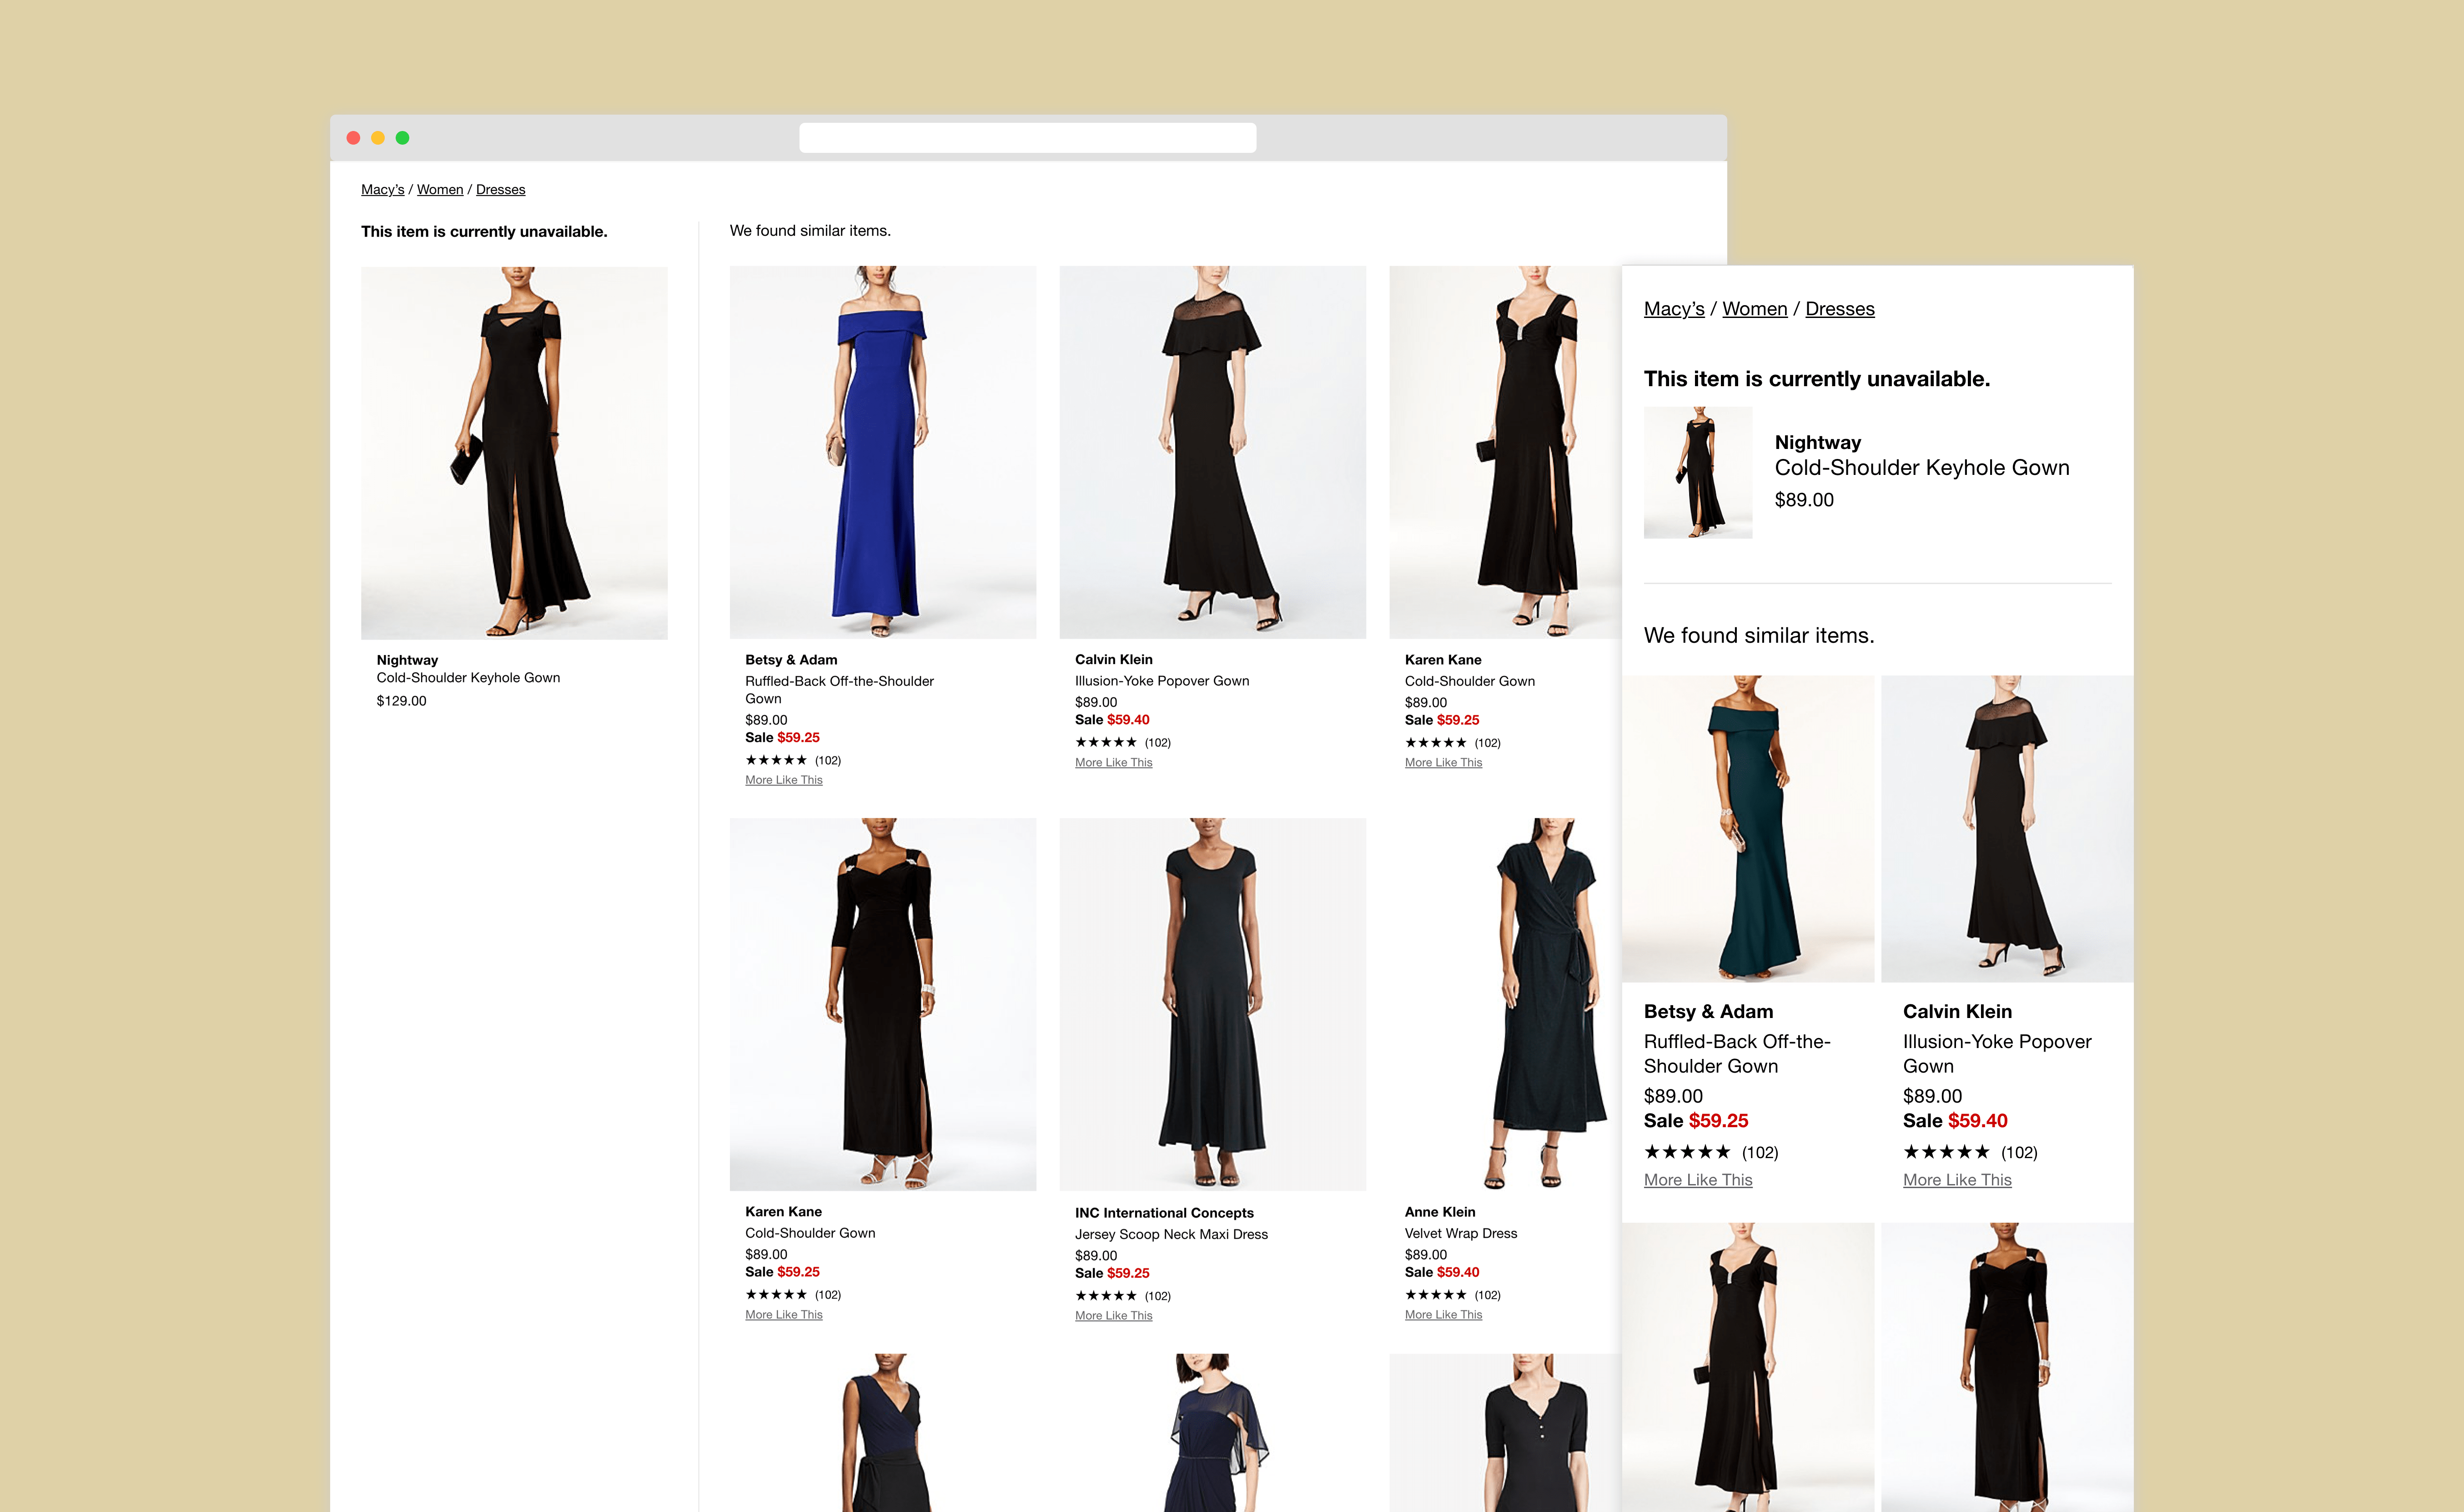Open Dresses breadcrumb in mobile panel
This screenshot has height=1512, width=2464.
click(x=1839, y=309)
